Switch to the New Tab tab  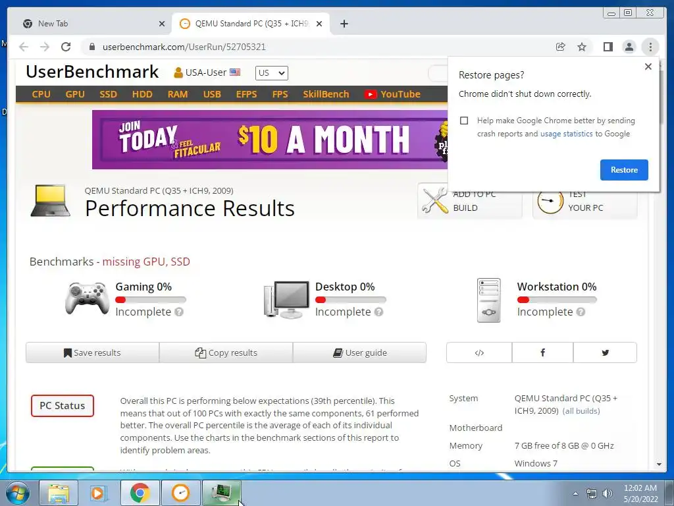pos(93,24)
